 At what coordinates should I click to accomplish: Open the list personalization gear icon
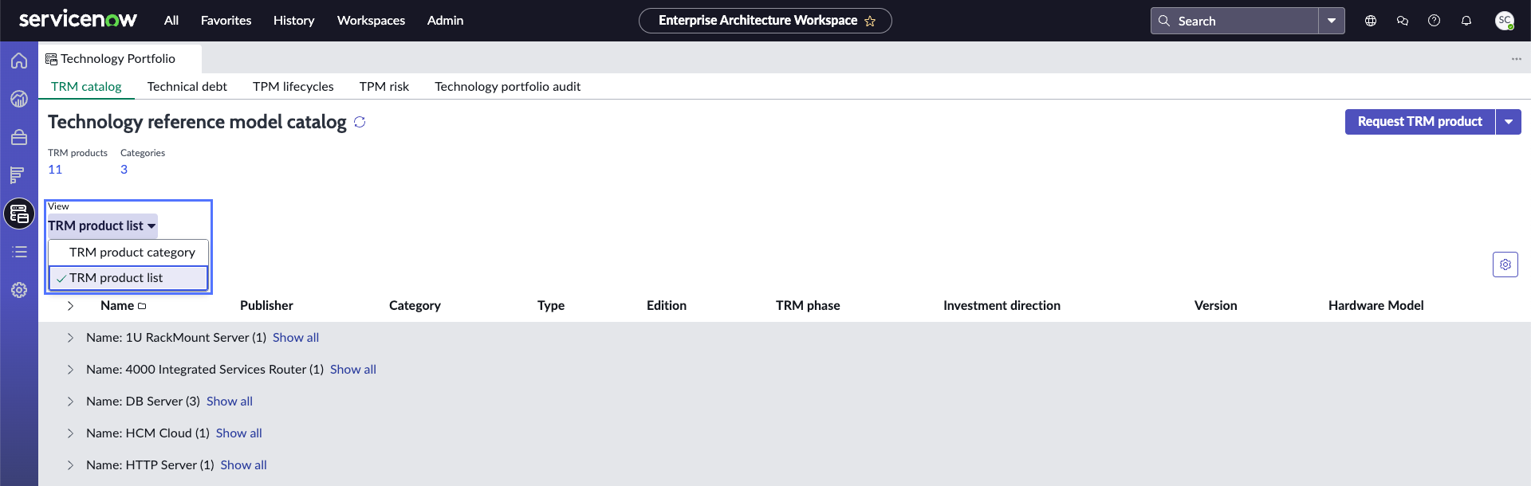point(1505,265)
